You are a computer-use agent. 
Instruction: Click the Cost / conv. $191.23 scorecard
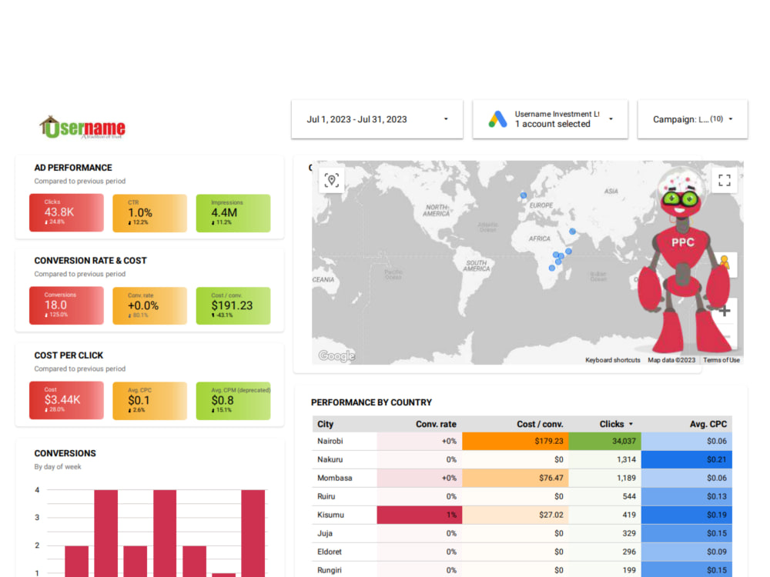tap(233, 305)
